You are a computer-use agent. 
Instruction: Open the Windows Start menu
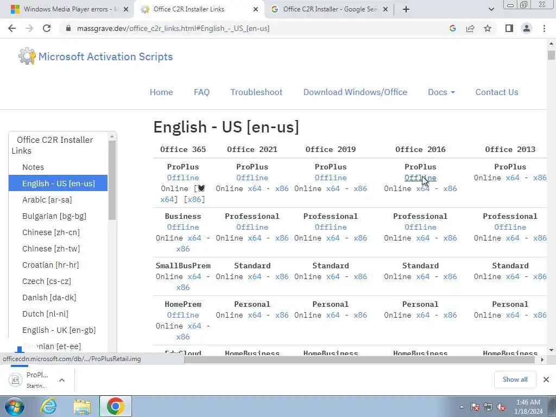point(15,406)
